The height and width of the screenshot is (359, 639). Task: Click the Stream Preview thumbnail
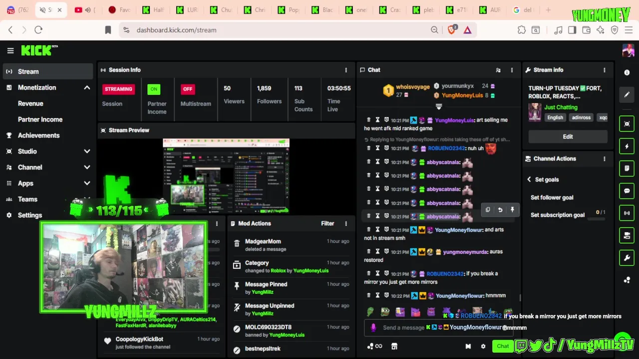click(x=226, y=177)
